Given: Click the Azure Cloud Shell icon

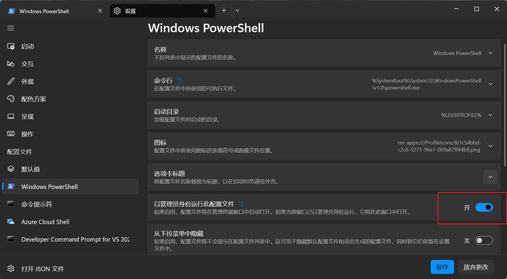Looking at the screenshot, I should pos(11,222).
